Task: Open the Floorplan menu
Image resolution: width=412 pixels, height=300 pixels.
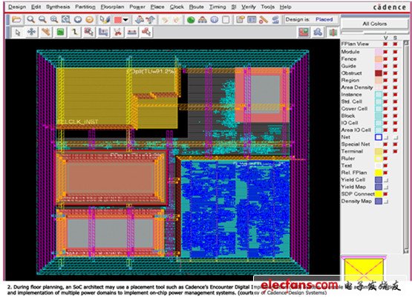Action: (112, 7)
